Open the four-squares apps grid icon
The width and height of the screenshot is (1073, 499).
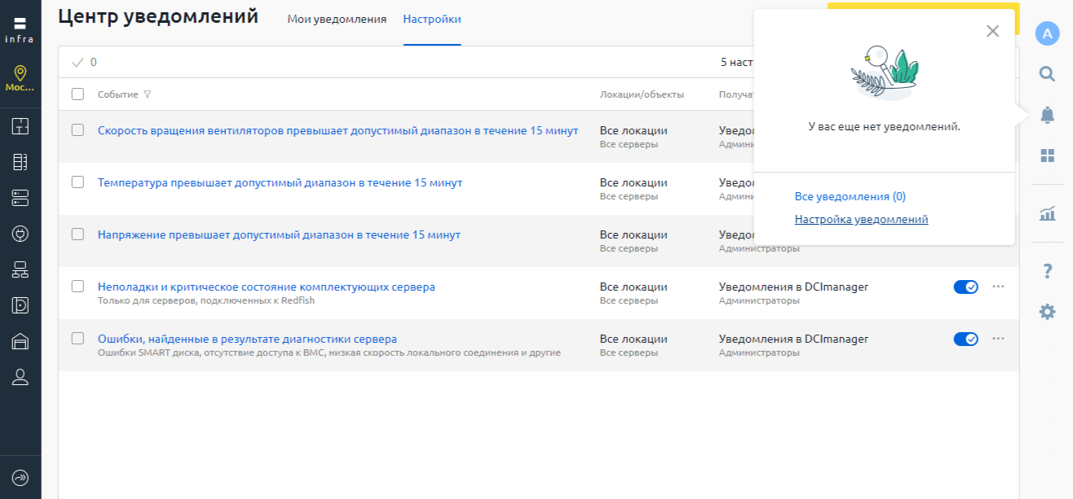click(1047, 155)
